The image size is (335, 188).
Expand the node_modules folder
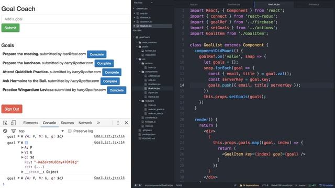pyautogui.click(x=137, y=42)
